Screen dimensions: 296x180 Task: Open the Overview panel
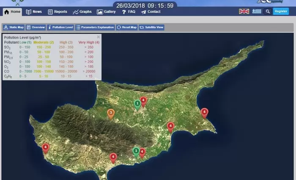36,27
